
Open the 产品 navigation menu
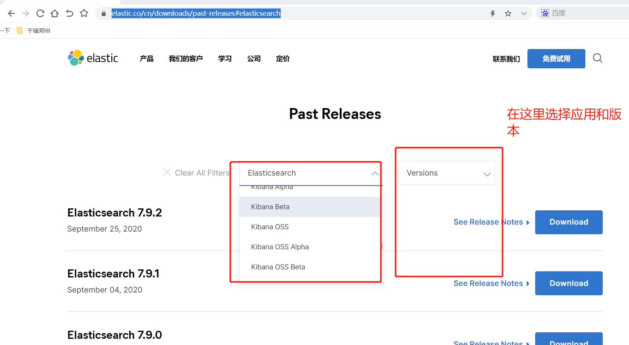pyautogui.click(x=147, y=59)
